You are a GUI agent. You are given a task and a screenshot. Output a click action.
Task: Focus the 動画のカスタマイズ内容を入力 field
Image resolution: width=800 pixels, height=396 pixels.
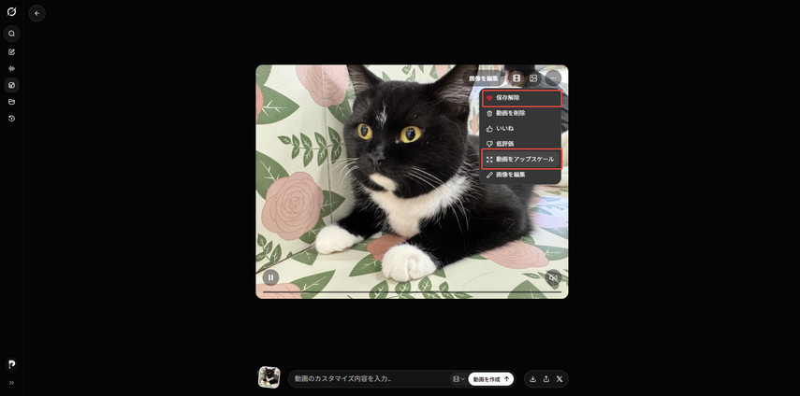point(371,379)
